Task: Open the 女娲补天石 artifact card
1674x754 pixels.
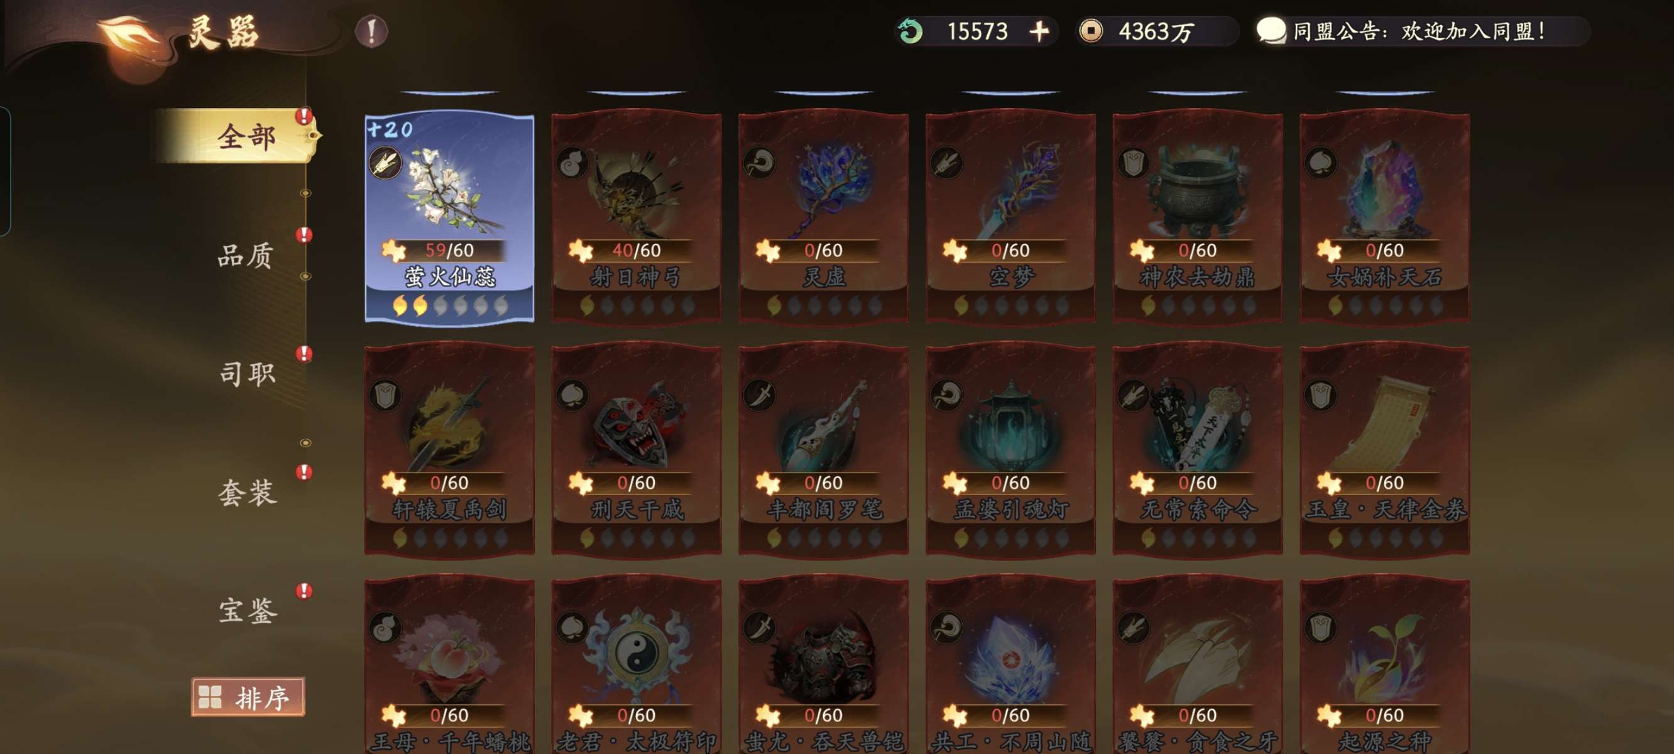Action: (x=1384, y=218)
